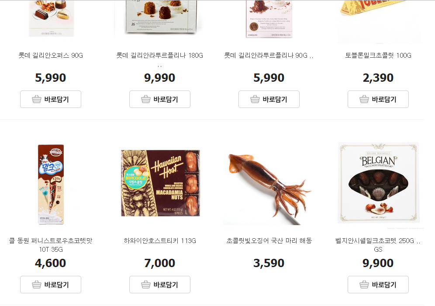This screenshot has height=306, width=435.
Task: Click basket icon under 4,600 price
Action: coord(37,285)
